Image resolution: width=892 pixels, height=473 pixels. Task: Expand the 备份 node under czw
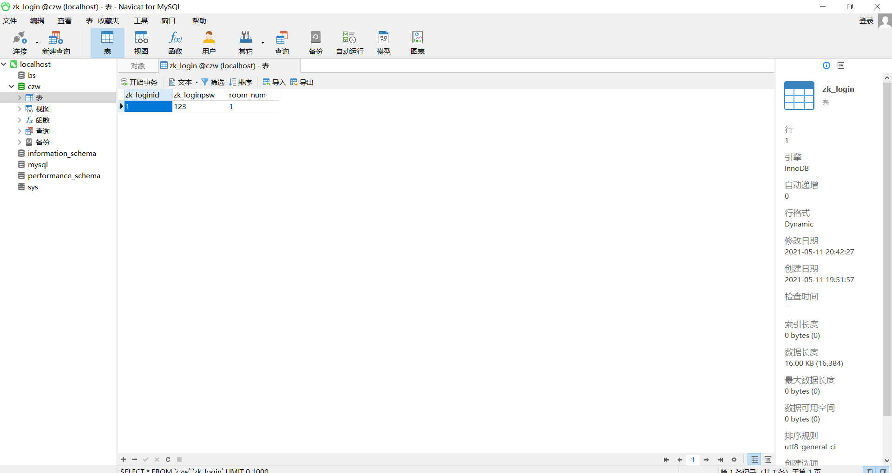[x=20, y=142]
